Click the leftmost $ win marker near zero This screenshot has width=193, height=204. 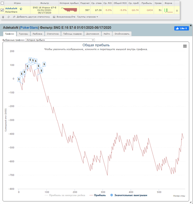(19, 79)
